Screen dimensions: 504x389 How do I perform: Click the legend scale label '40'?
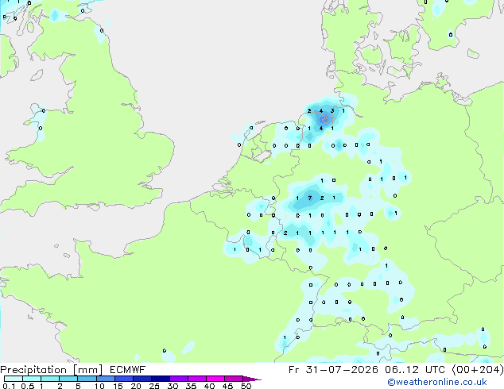(x=209, y=386)
